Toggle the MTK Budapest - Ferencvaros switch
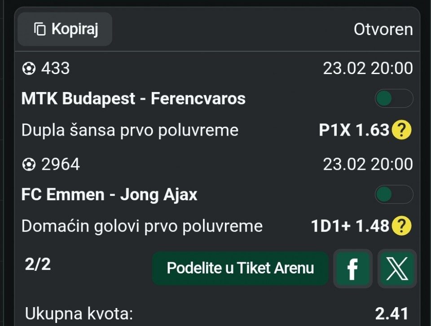 [394, 98]
